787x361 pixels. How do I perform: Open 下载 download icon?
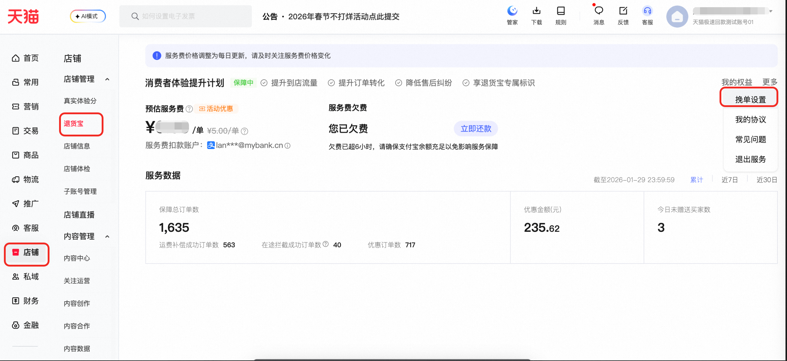[537, 16]
